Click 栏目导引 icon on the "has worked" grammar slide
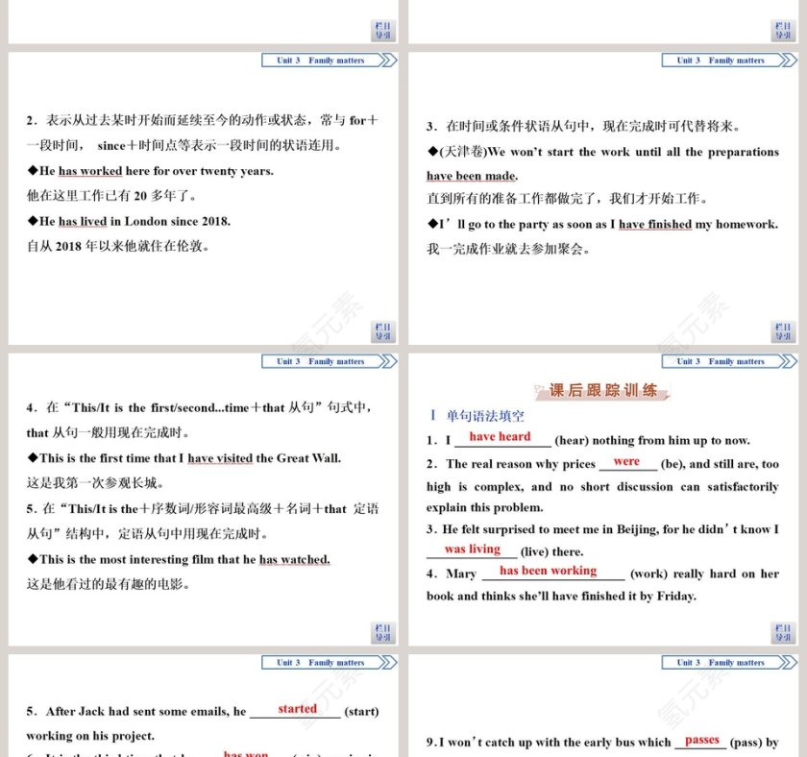807x757 pixels. [382, 330]
